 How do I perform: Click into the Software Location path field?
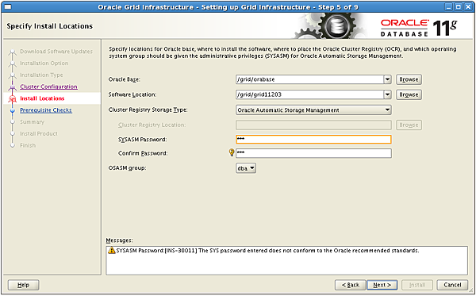(x=310, y=94)
